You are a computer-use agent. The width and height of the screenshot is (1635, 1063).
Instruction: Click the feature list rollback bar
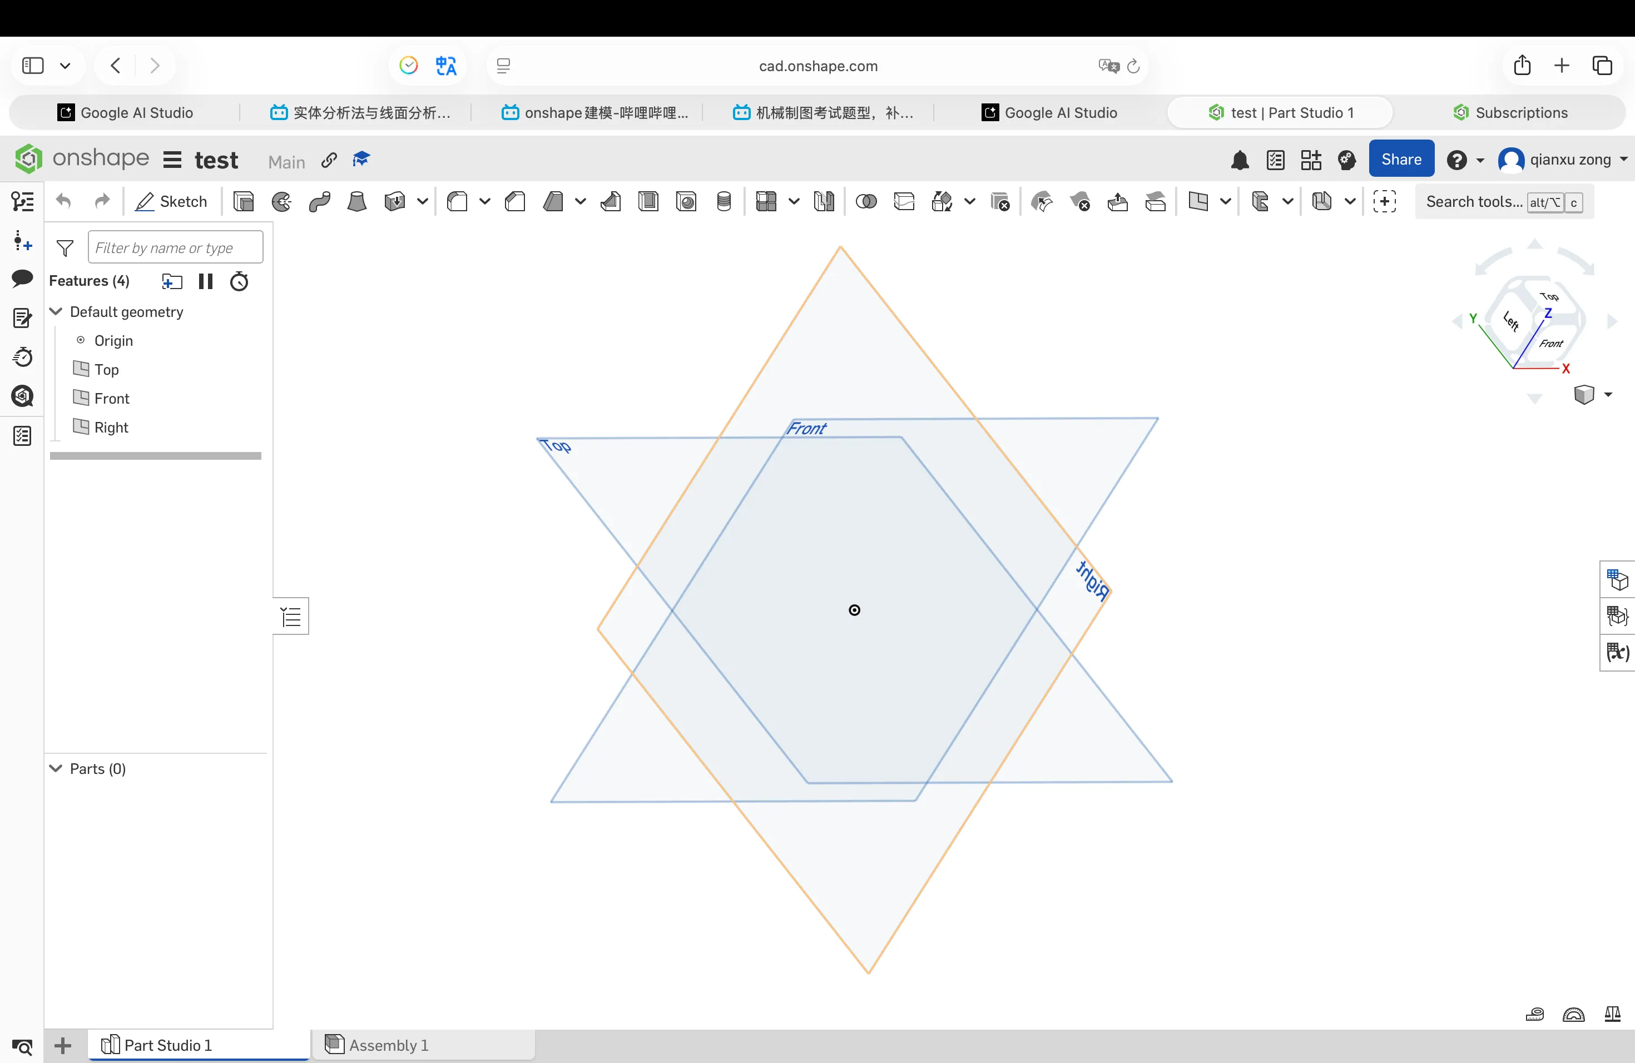coord(155,456)
